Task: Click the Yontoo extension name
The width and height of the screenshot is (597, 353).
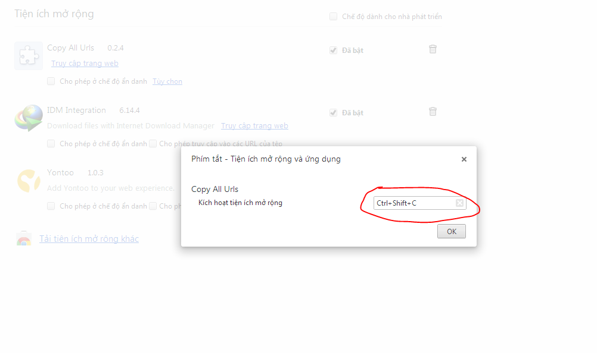Action: coord(60,173)
